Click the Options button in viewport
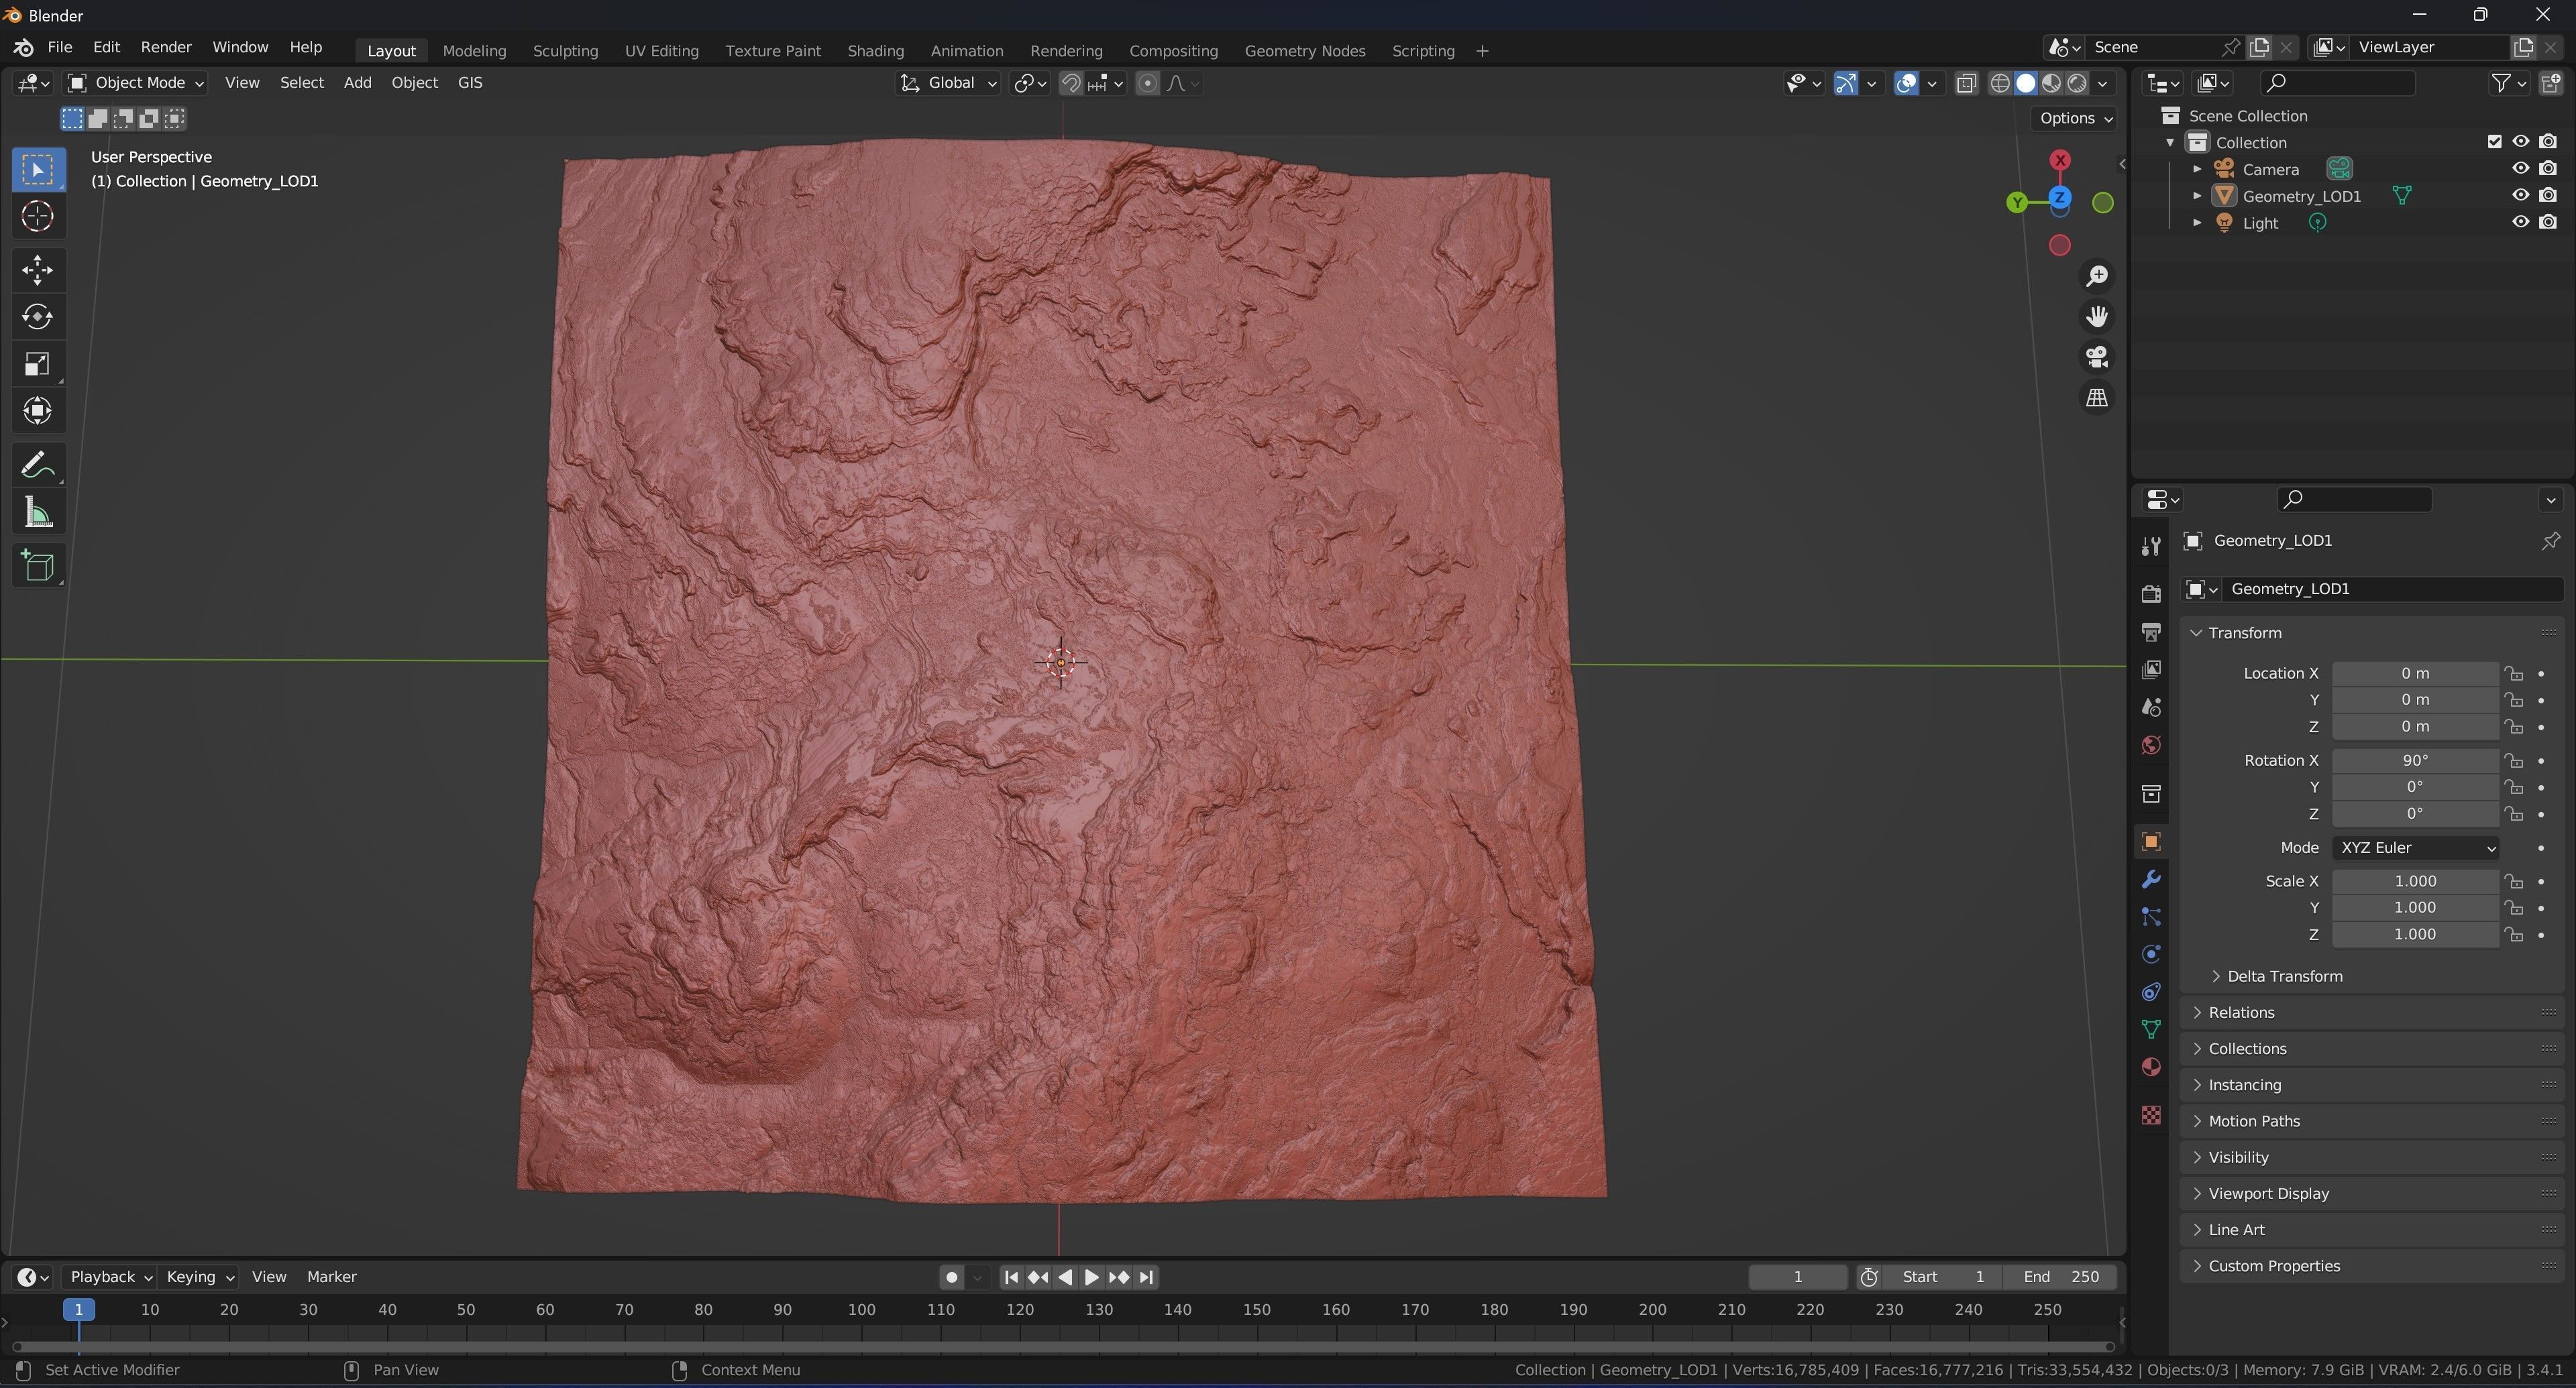 [2075, 118]
